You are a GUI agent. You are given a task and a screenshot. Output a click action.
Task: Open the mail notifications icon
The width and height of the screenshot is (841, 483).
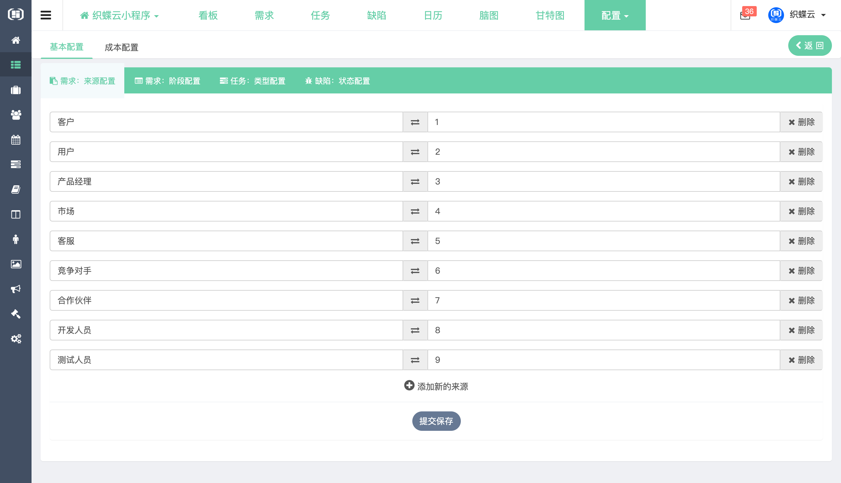click(745, 15)
